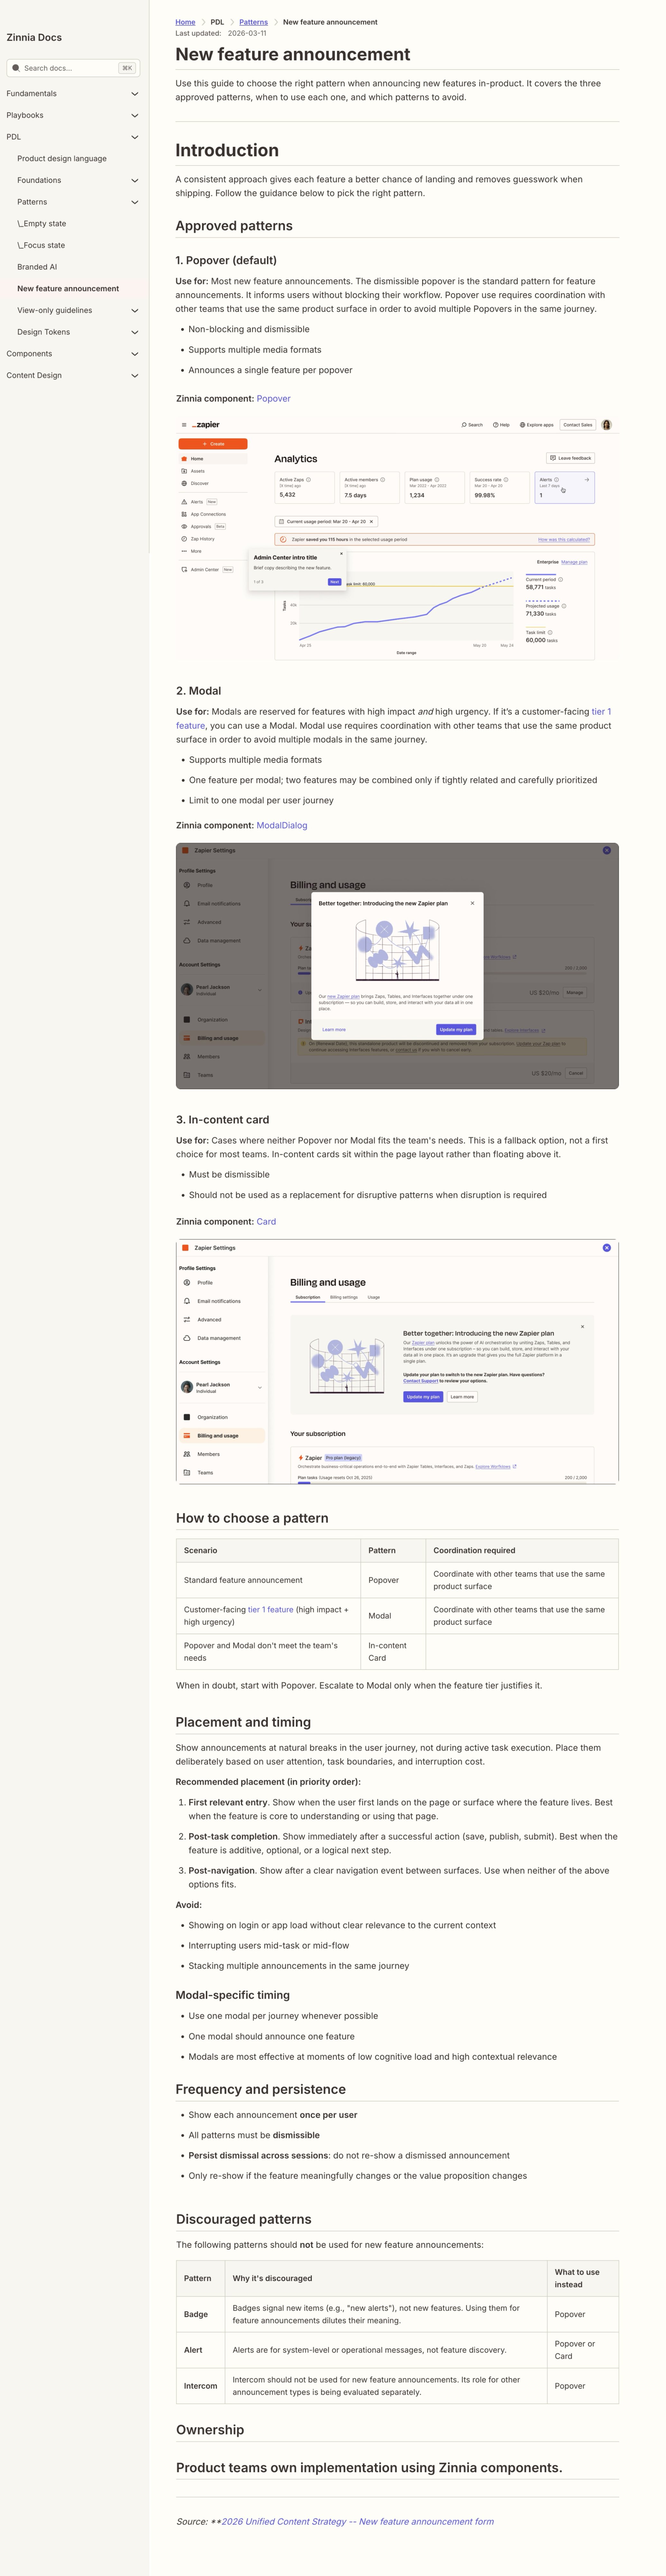Open the \_Empty state sidebar page
666x2576 pixels.
click(42, 224)
